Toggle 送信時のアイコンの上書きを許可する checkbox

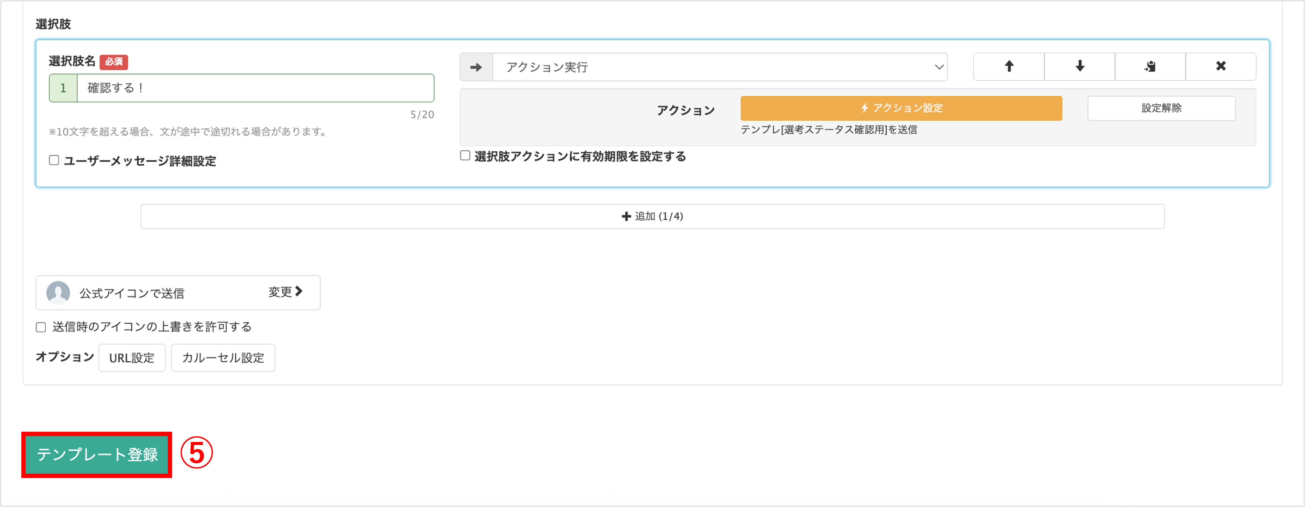[41, 327]
